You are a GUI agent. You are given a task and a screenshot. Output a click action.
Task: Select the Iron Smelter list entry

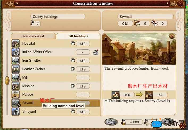[56, 61]
